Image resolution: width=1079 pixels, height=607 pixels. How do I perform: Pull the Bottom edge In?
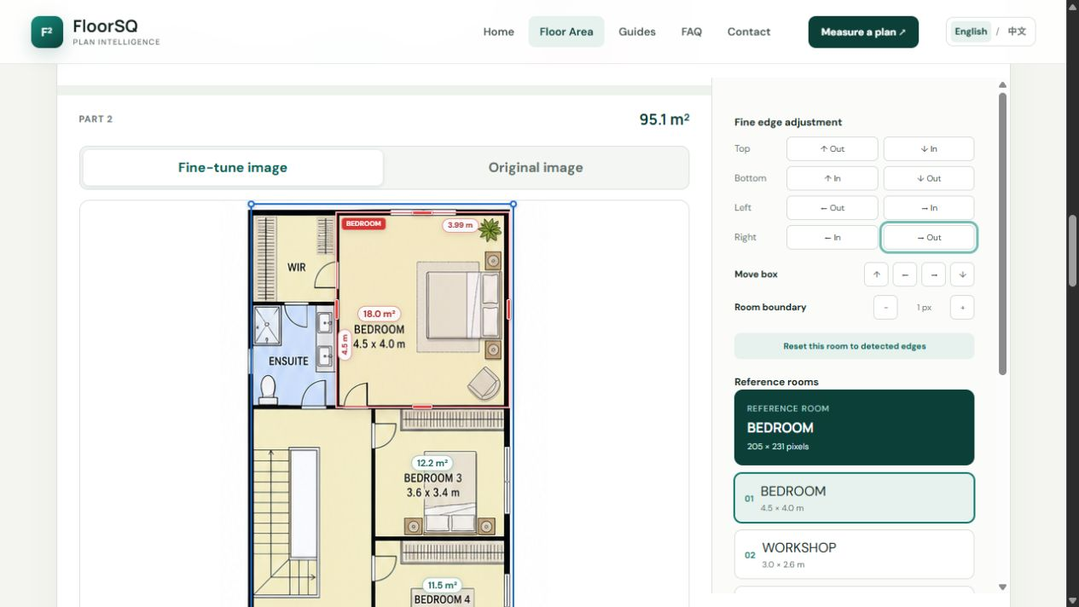(832, 178)
